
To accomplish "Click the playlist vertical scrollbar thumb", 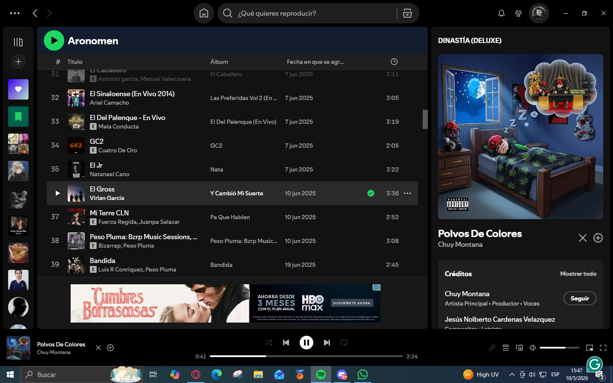I will (425, 119).
